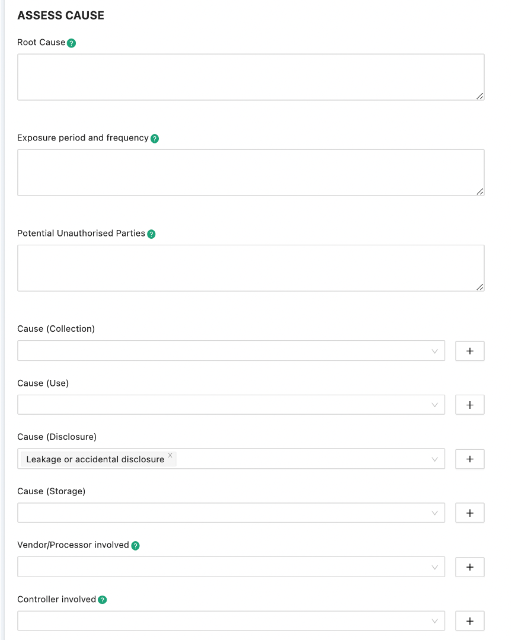Image resolution: width=512 pixels, height=640 pixels.
Task: Add a Cause (Storage) entry with plus
Action: 469,513
